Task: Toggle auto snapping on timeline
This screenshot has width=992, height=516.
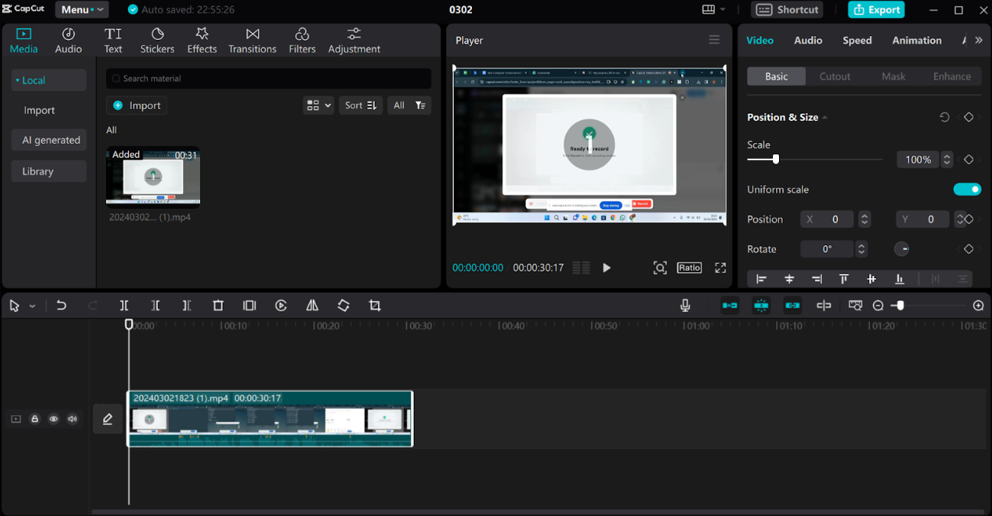Action: pos(761,305)
